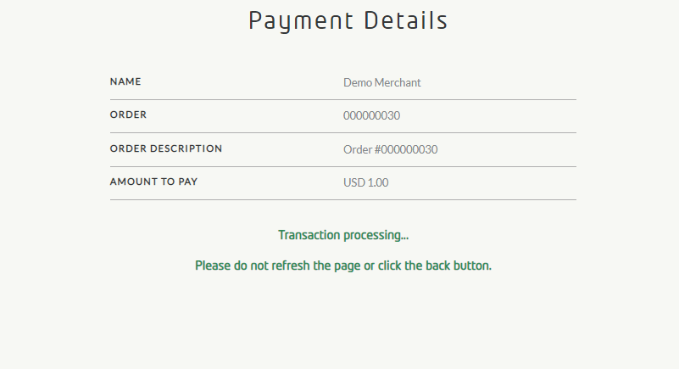The image size is (679, 369).
Task: Click the USD currency code
Action: pyautogui.click(x=353, y=182)
